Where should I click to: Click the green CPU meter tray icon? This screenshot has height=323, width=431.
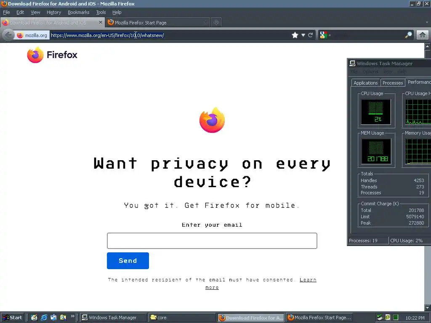coord(396,318)
